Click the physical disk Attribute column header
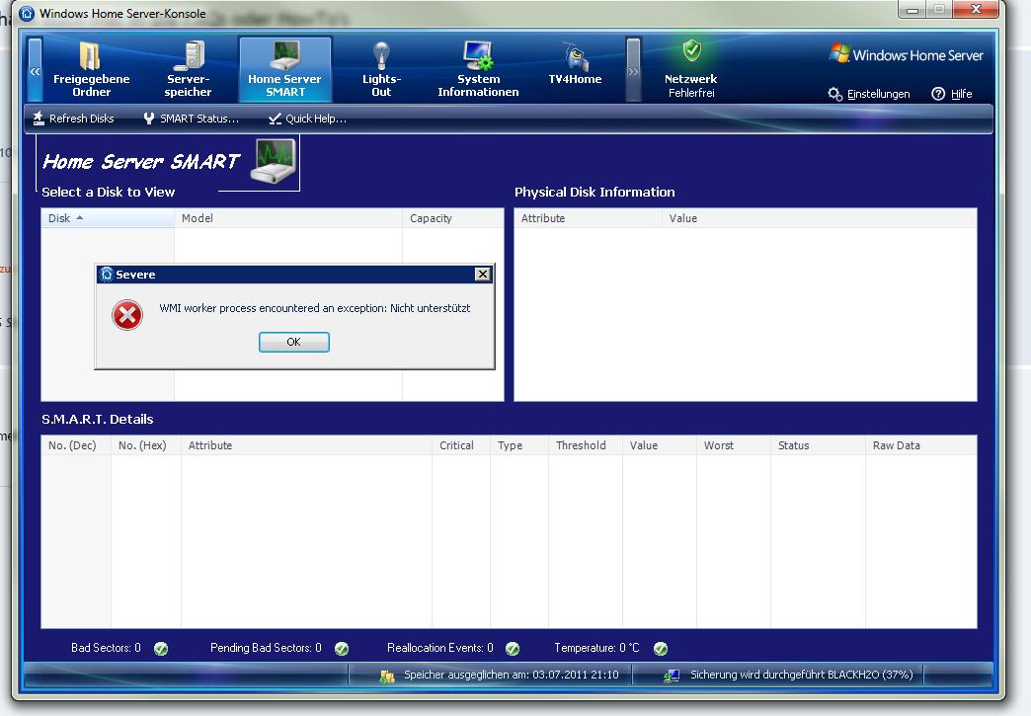This screenshot has width=1031, height=716. (x=589, y=218)
